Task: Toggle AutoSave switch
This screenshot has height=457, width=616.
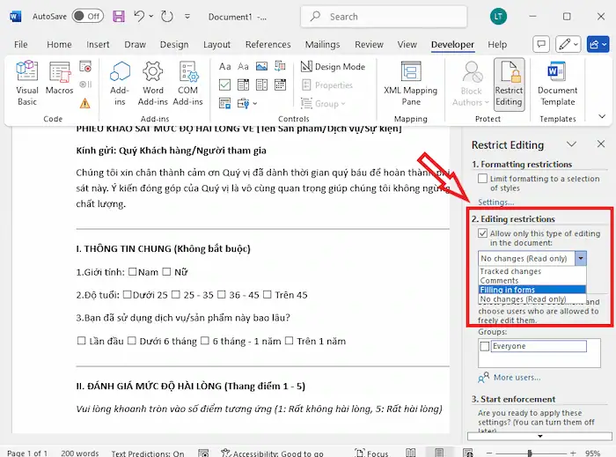Action: pyautogui.click(x=87, y=16)
